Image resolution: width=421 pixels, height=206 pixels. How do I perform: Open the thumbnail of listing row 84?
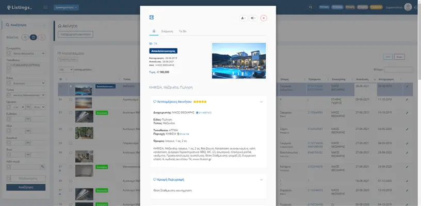84,103
